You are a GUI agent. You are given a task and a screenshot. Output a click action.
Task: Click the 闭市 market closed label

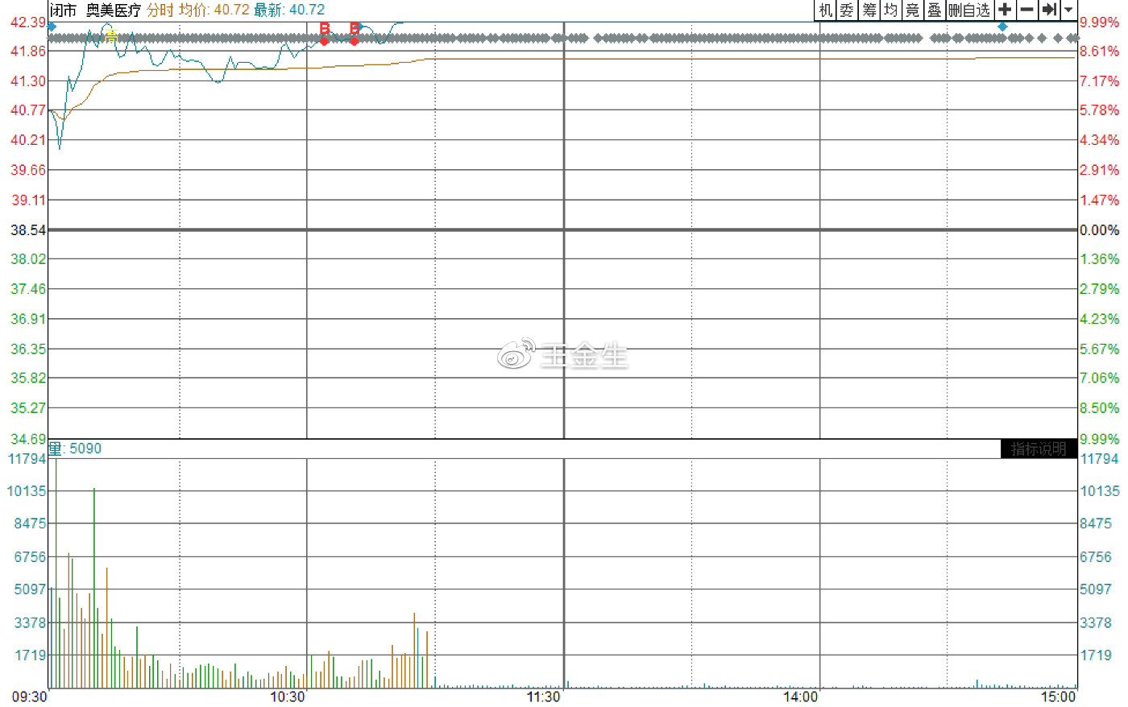coord(64,10)
